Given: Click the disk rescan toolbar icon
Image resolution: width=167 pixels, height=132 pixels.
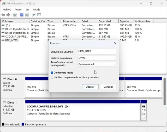Looking at the screenshot, I should click(34, 15).
